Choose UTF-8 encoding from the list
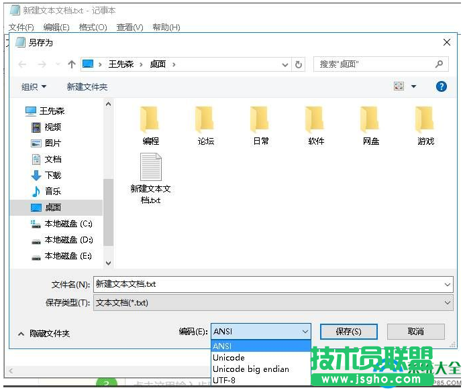This screenshot has height=390, width=463. [261, 380]
